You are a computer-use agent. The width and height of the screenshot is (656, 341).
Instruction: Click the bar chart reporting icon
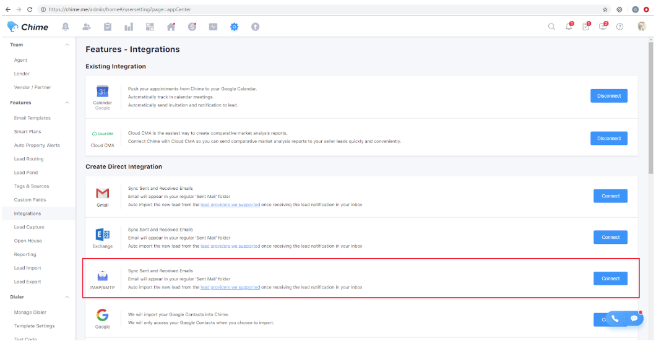coord(129,27)
